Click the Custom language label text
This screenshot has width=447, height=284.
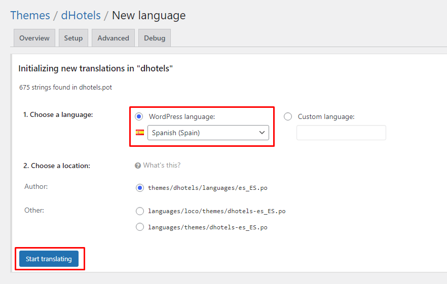326,116
